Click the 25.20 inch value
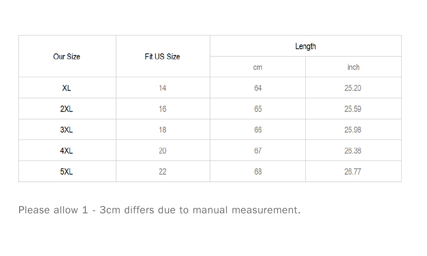Viewport: 427px width, 256px height. coord(353,88)
